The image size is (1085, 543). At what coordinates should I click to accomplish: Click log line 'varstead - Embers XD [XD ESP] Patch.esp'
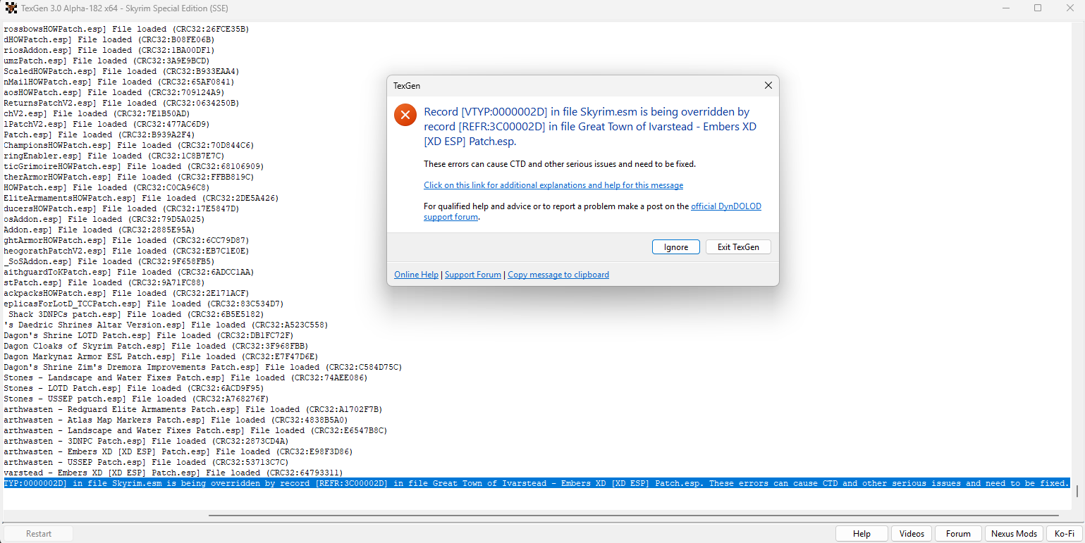click(173, 473)
